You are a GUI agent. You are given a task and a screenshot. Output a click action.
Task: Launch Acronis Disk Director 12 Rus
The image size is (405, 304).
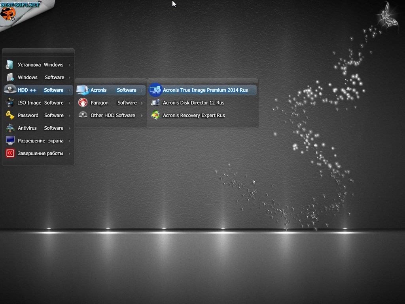(x=202, y=103)
